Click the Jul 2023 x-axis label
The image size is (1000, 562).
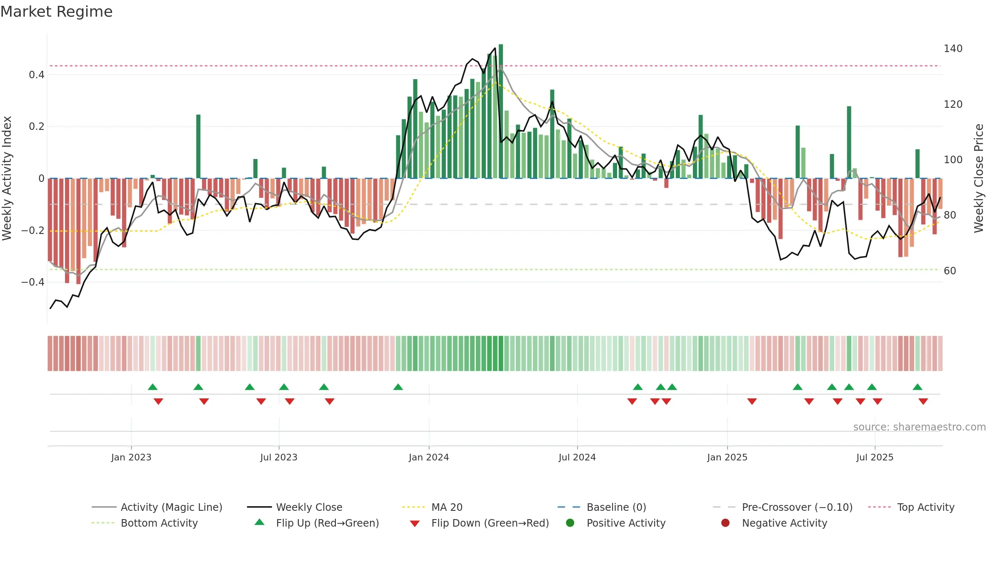(x=279, y=457)
